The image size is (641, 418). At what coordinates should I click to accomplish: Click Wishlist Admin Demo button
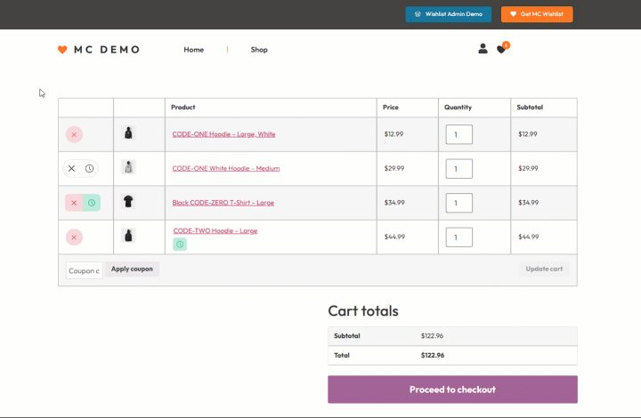(449, 14)
